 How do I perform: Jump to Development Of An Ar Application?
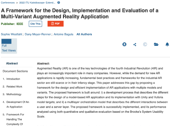(x=18, y=104)
